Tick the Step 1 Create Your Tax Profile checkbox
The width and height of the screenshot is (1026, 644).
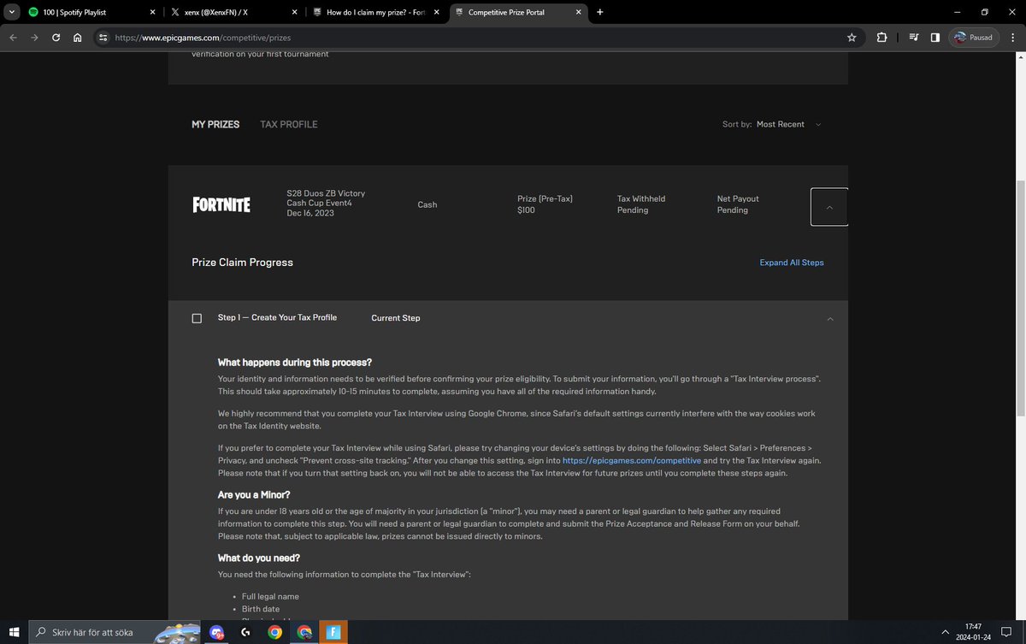click(x=197, y=318)
